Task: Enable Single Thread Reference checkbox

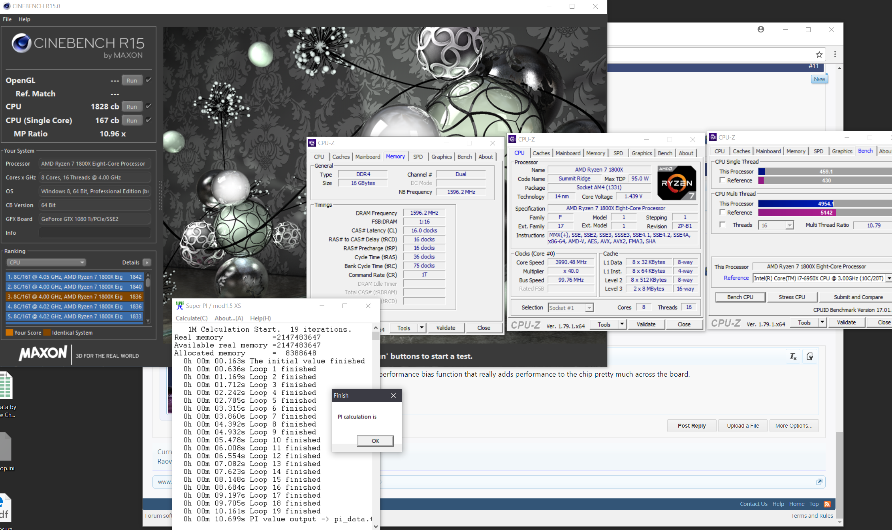Action: (x=723, y=180)
